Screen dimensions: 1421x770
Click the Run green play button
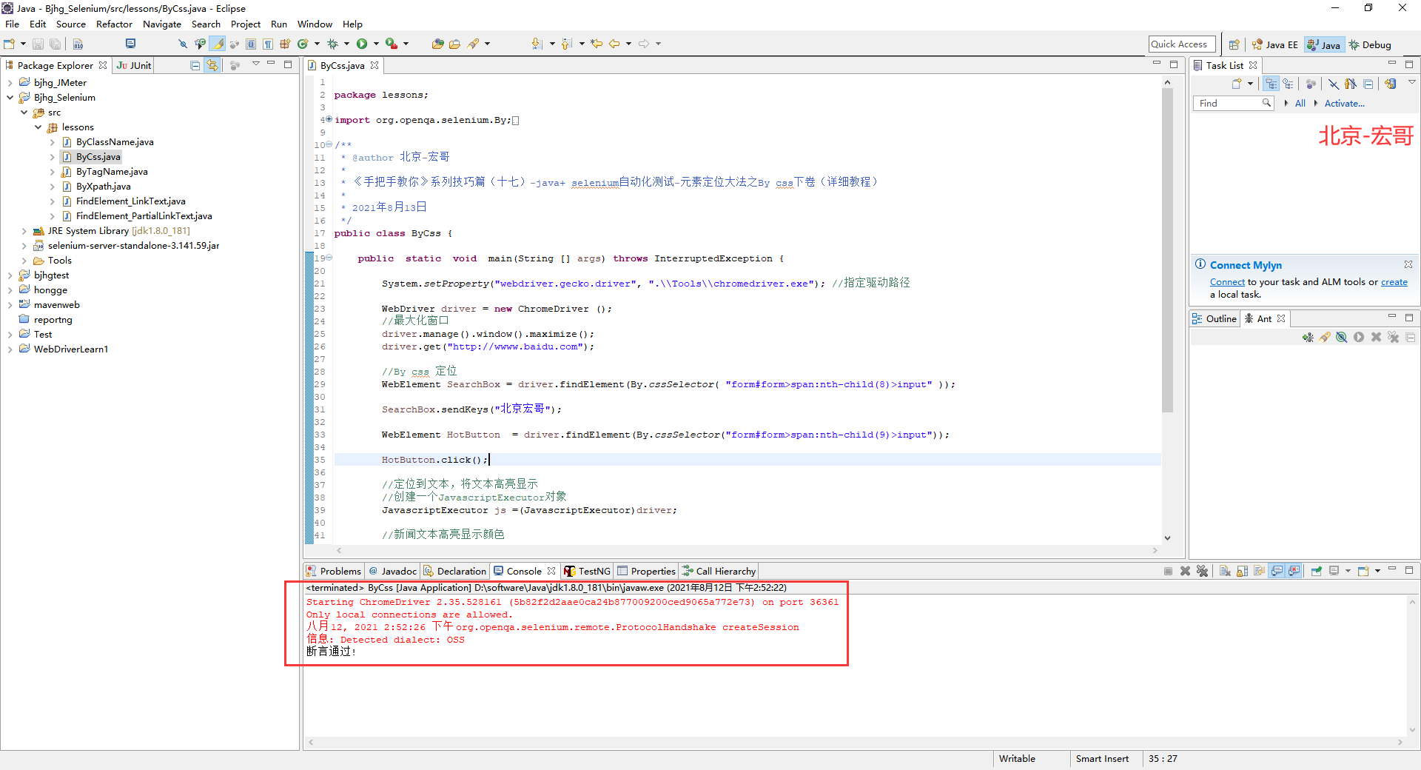(x=362, y=44)
